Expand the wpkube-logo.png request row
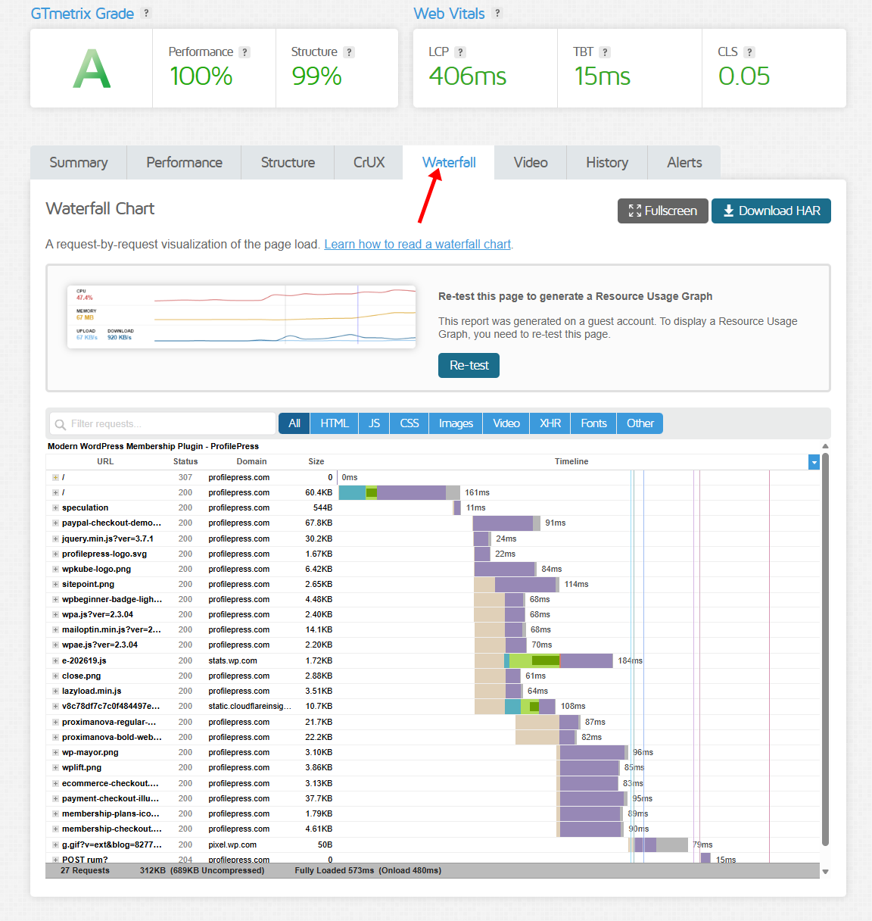This screenshot has height=921, width=872. pos(55,570)
